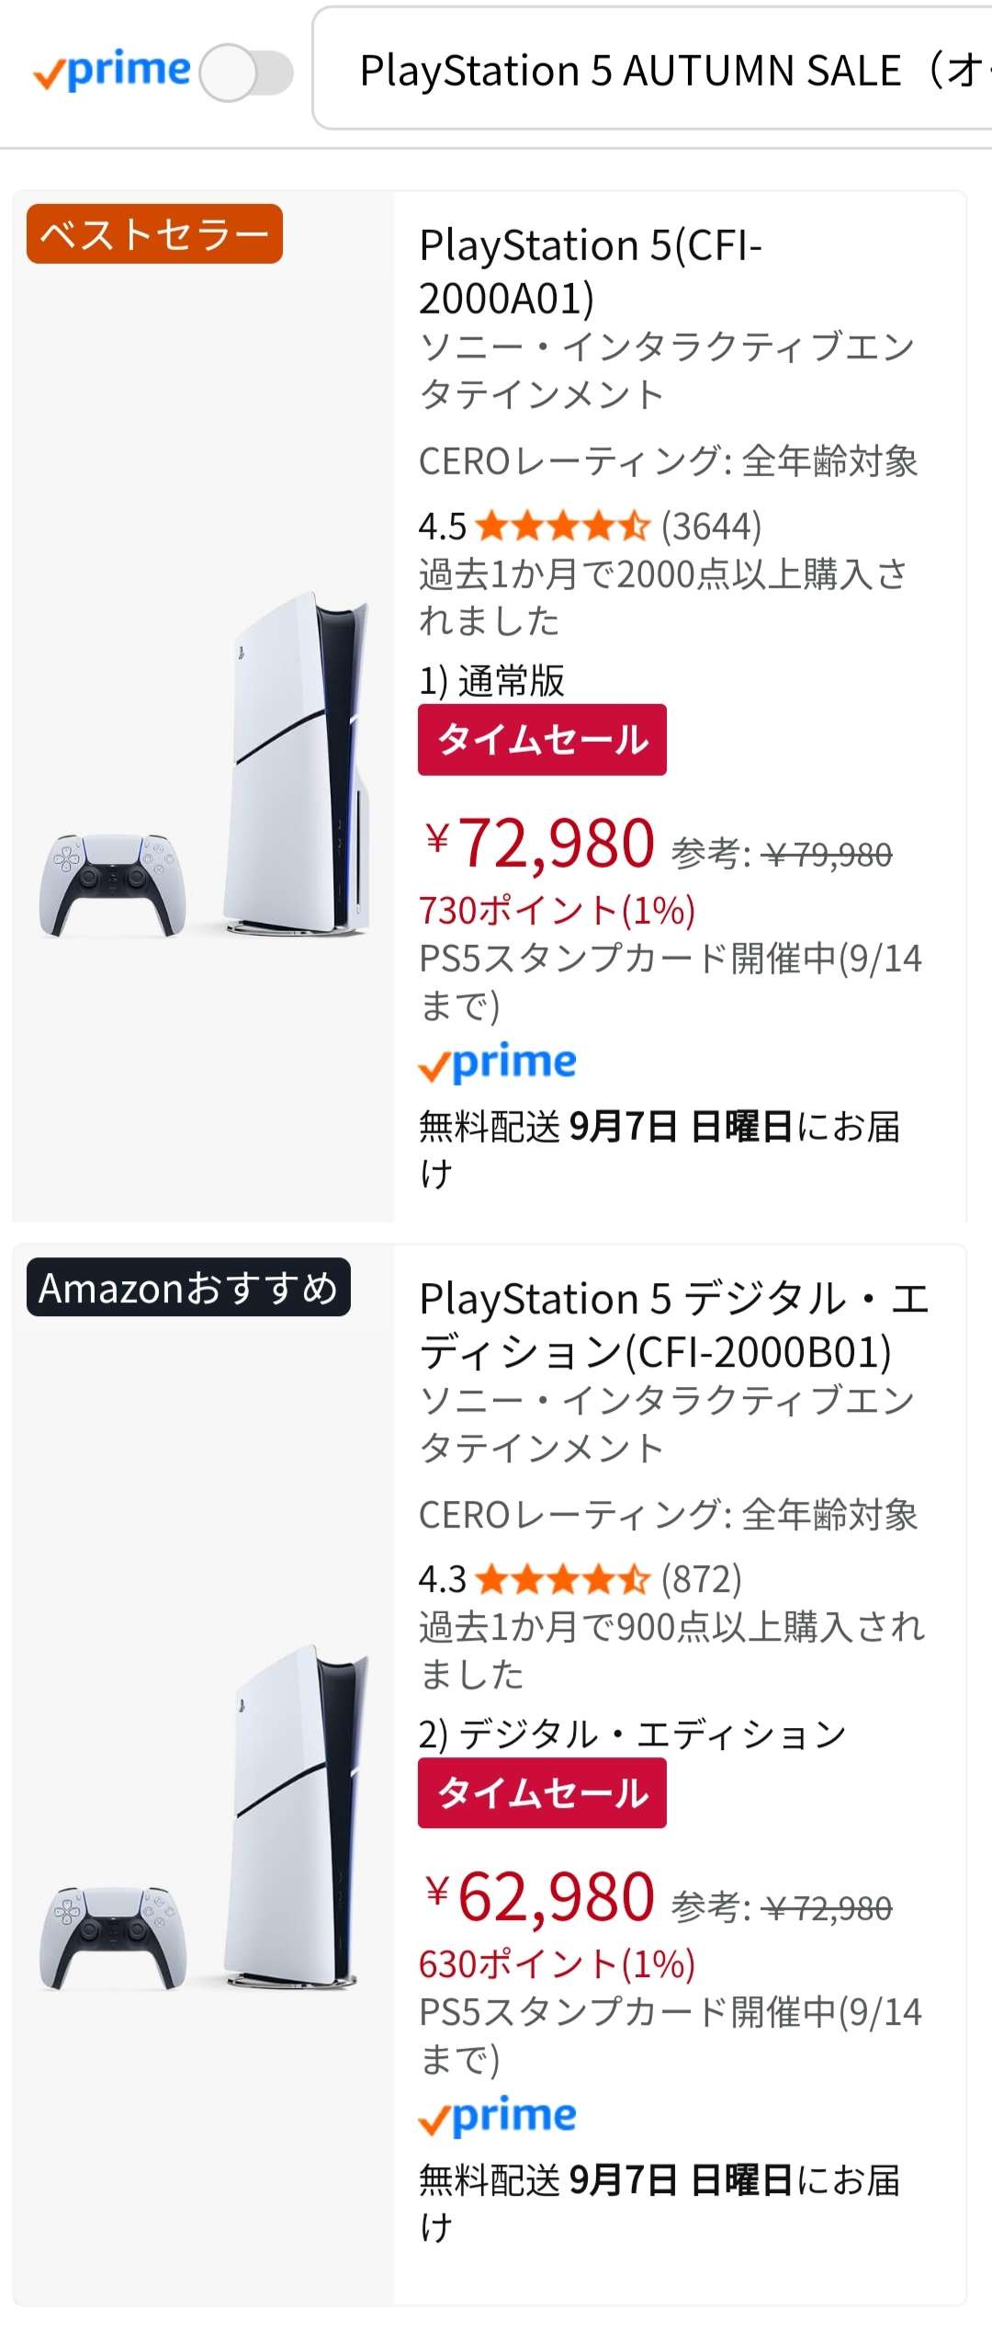Tap the タイムセール badge above ¥72,980
992x2342 pixels.
tap(542, 740)
